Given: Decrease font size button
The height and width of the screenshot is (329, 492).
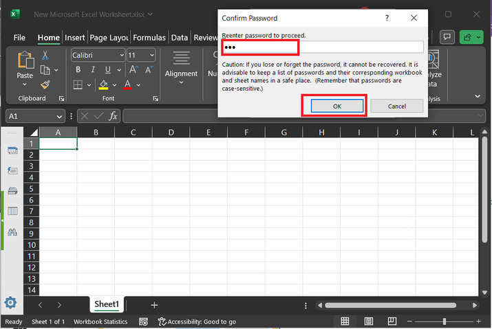Looking at the screenshot, I should tap(149, 69).
